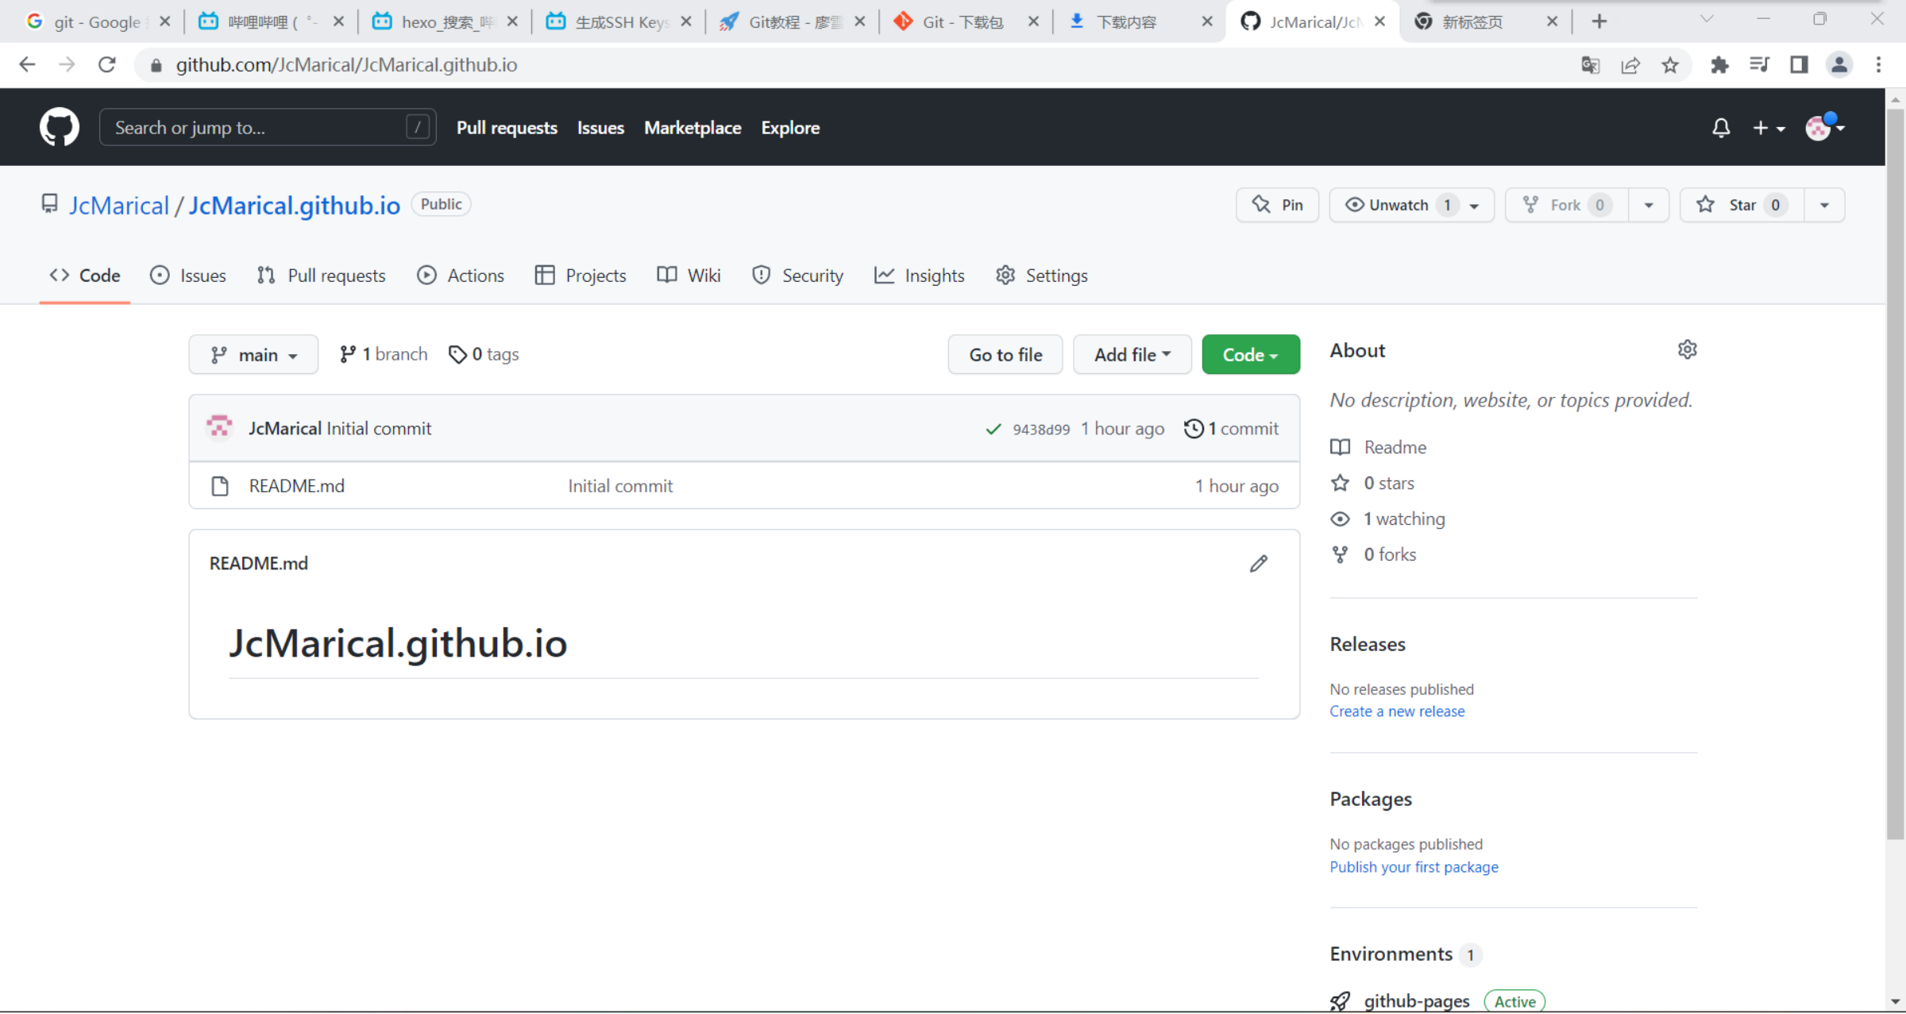Expand the Star lists dropdown arrow
Image resolution: width=1906 pixels, height=1014 pixels.
pos(1825,206)
